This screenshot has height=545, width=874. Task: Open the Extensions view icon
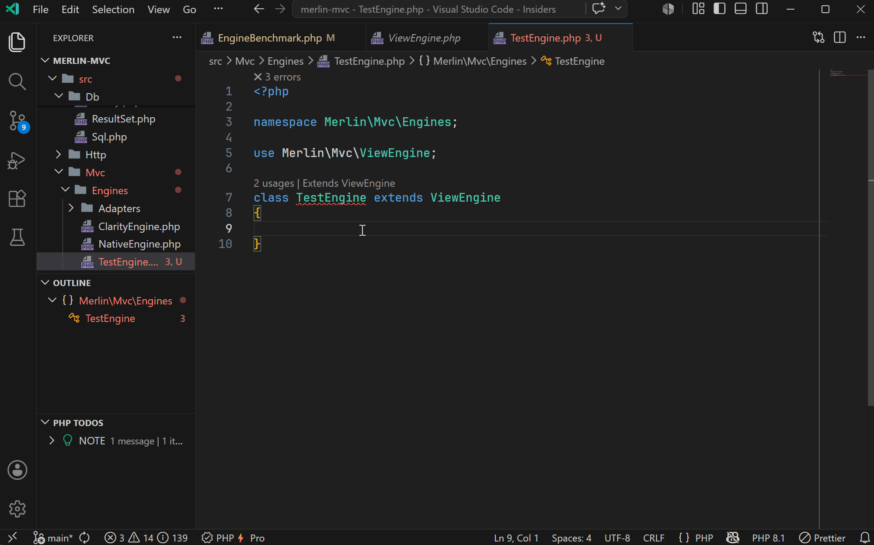click(17, 199)
